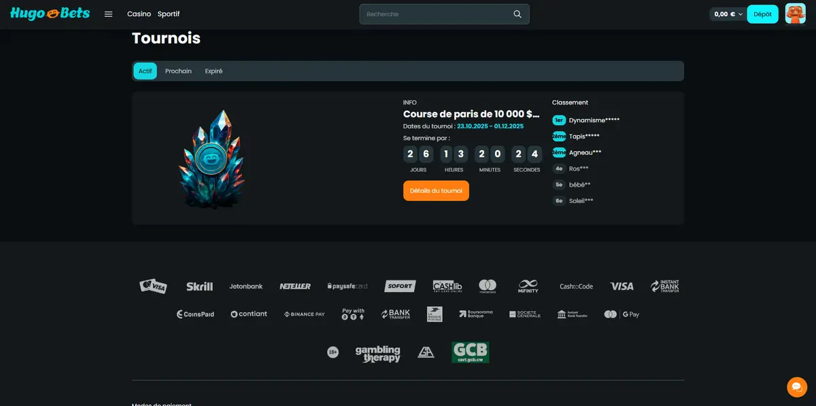816x406 pixels.
Task: Click the Détails du tournoi button
Action: coord(436,191)
